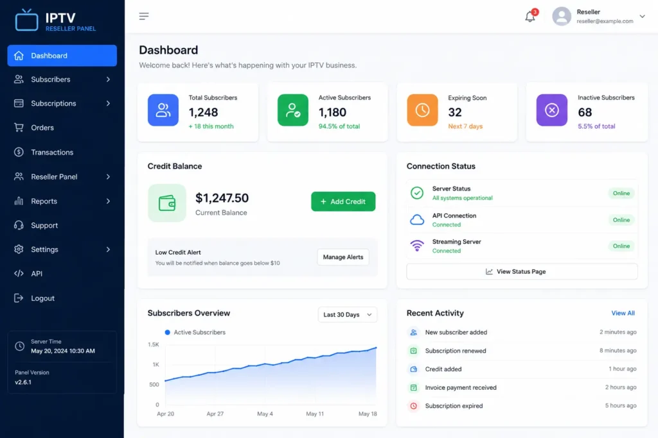658x438 pixels.
Task: Open notifications bell icon
Action: [530, 17]
